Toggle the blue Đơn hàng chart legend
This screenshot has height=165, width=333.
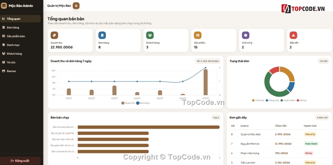tap(143, 103)
